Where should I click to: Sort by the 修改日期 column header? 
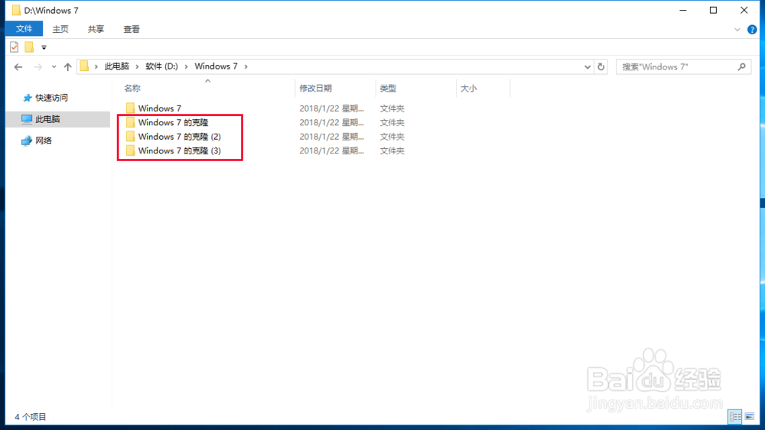(x=316, y=88)
